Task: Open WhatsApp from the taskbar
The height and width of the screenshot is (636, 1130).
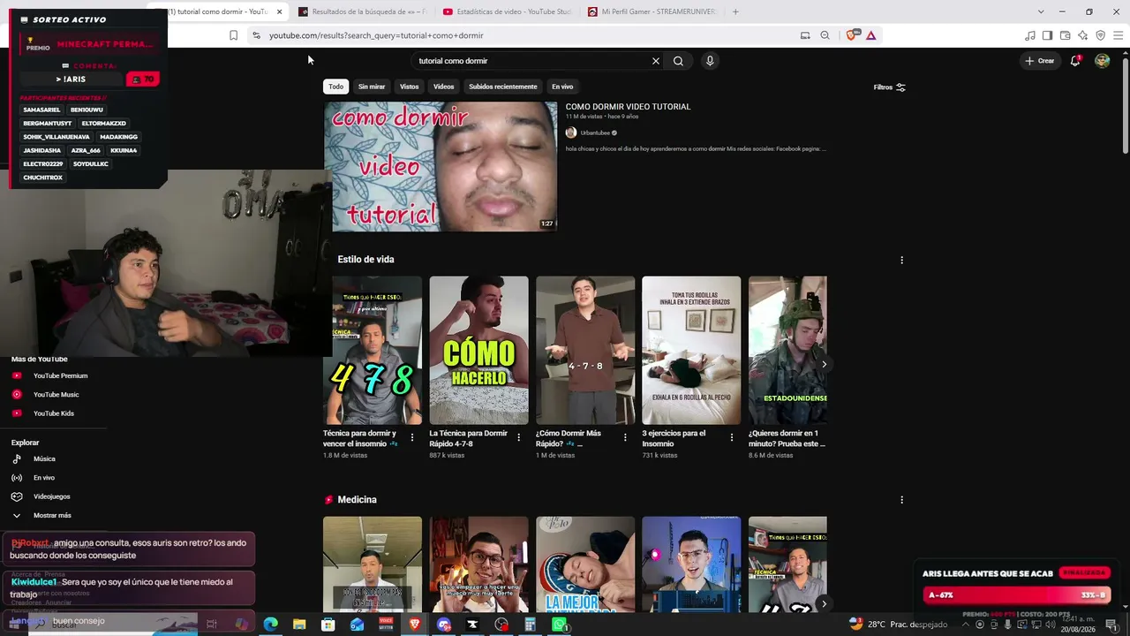Action: coord(560,625)
